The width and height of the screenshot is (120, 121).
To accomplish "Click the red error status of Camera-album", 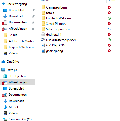I will pos(109,7).
